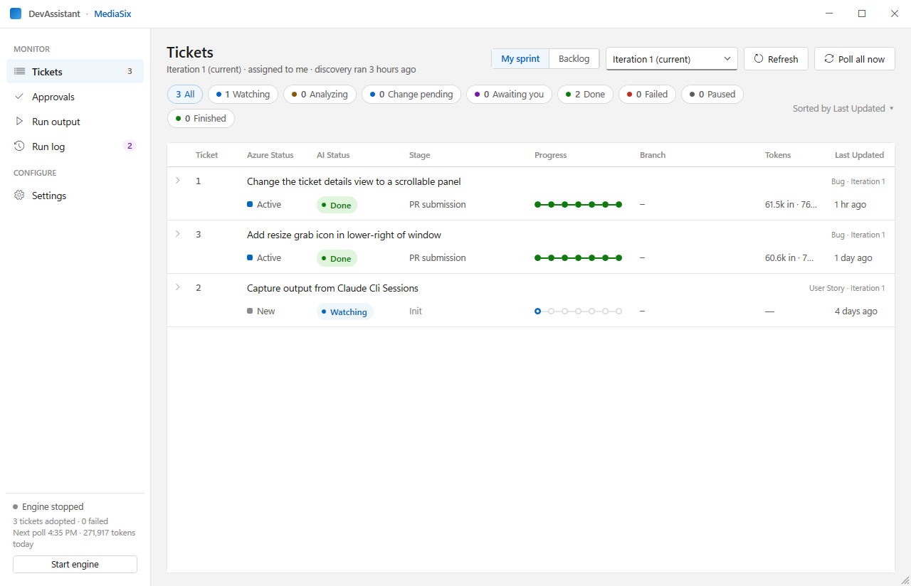Viewport: 911px width, 586px height.
Task: Click the sync icon on Poll all now
Action: point(829,59)
